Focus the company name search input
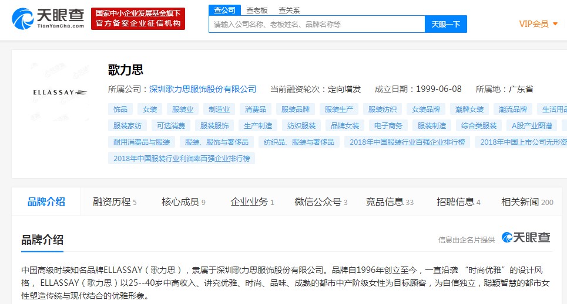This screenshot has height=304, width=567. 317,24
